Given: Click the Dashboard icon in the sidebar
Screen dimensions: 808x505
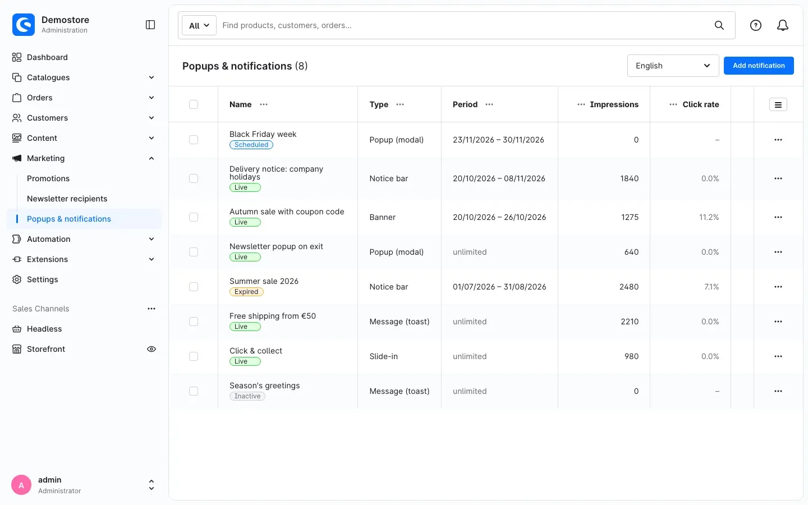Looking at the screenshot, I should pos(17,57).
